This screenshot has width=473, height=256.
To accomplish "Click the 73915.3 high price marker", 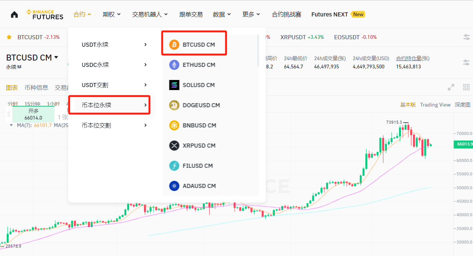I will (x=394, y=122).
